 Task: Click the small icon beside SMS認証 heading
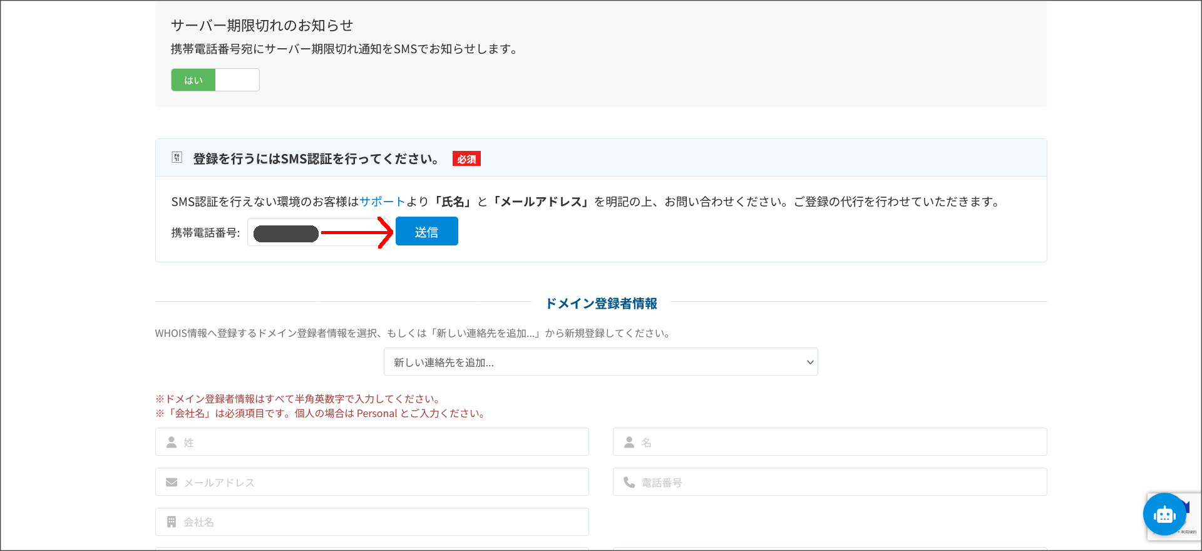coord(177,158)
